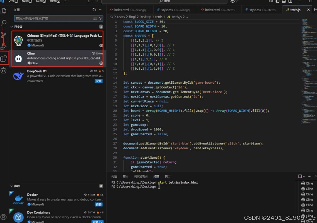Open the extensions panel more actions menu
The height and width of the screenshot is (223, 317).
click(x=100, y=10)
